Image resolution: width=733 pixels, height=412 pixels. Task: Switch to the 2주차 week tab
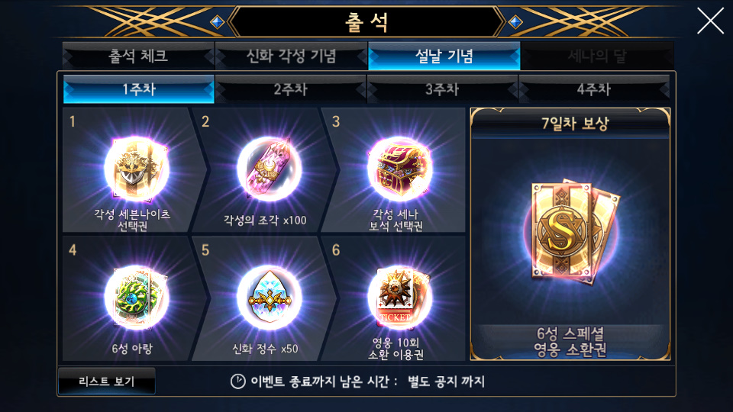(x=290, y=89)
